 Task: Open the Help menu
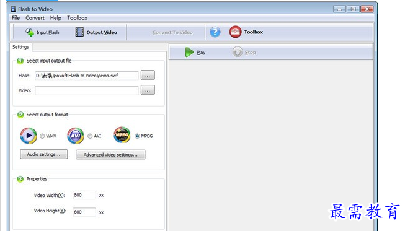(56, 18)
